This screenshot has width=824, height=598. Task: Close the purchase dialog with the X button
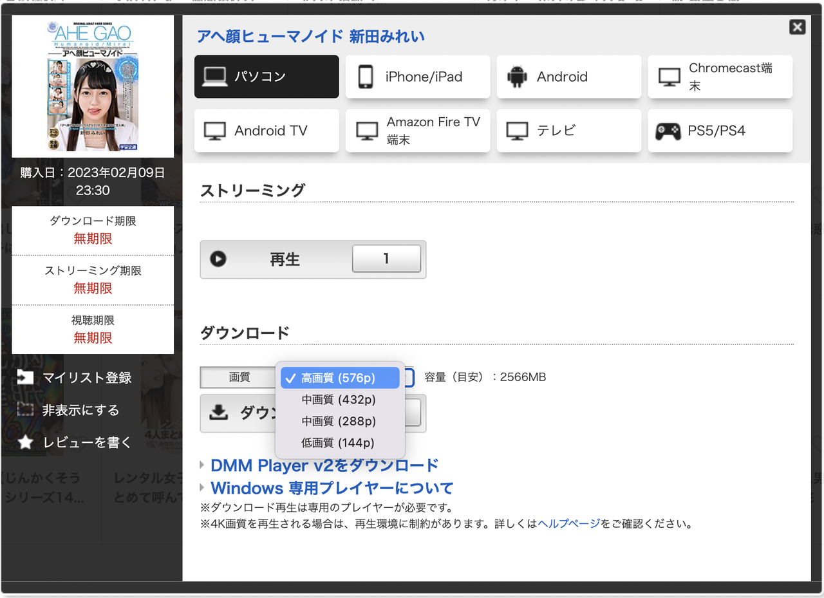pos(797,27)
